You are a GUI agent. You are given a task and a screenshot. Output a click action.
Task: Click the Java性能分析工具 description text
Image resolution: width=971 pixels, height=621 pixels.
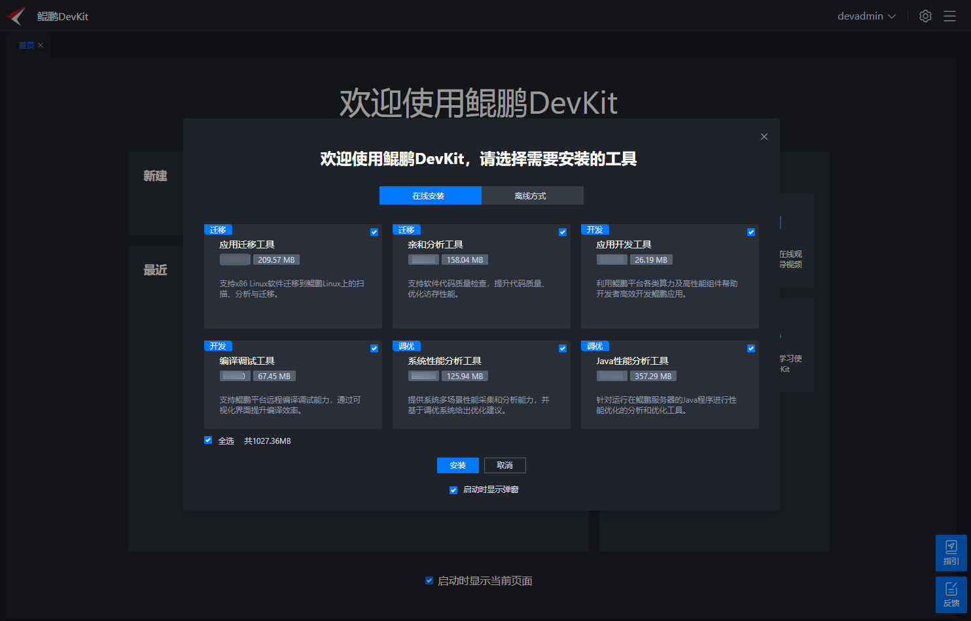pyautogui.click(x=666, y=405)
